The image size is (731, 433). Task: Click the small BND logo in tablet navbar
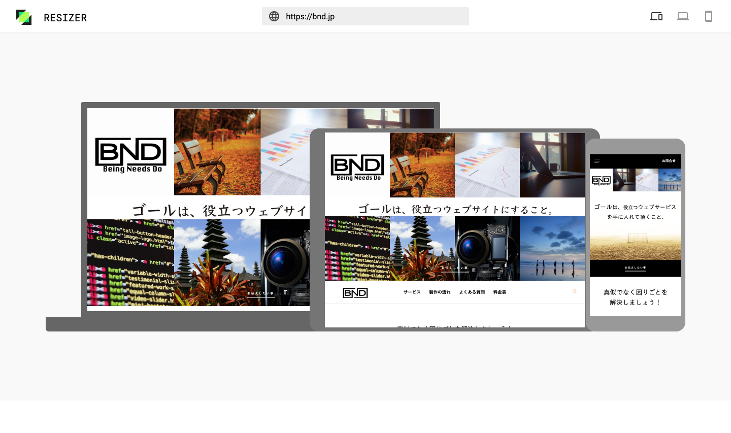[355, 293]
